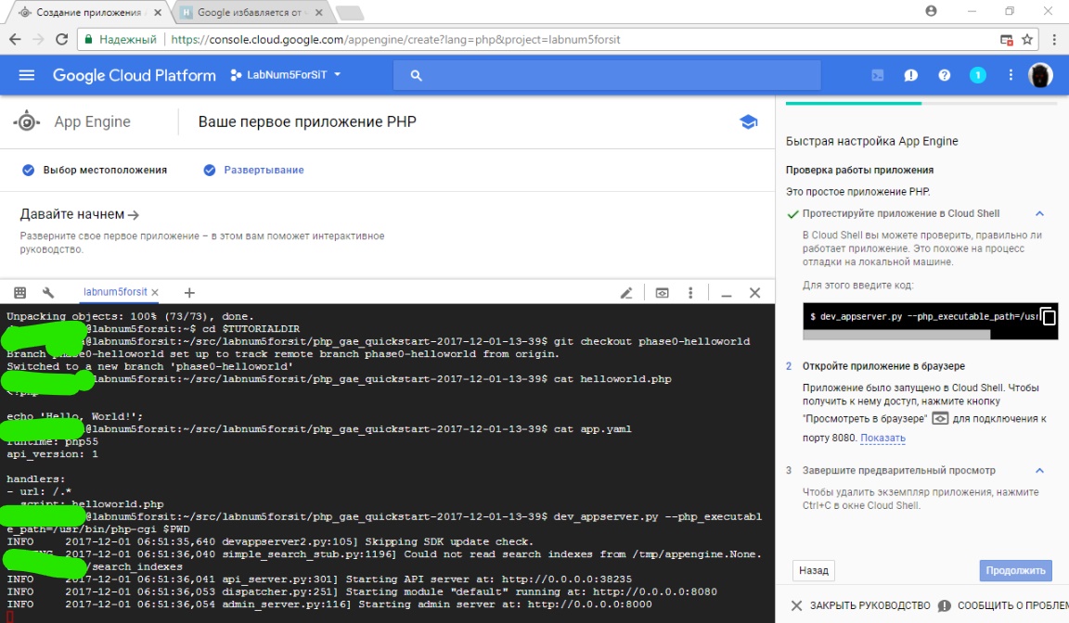Click the Надежный secure site indicator
Image resolution: width=1069 pixels, height=623 pixels.
(x=120, y=40)
